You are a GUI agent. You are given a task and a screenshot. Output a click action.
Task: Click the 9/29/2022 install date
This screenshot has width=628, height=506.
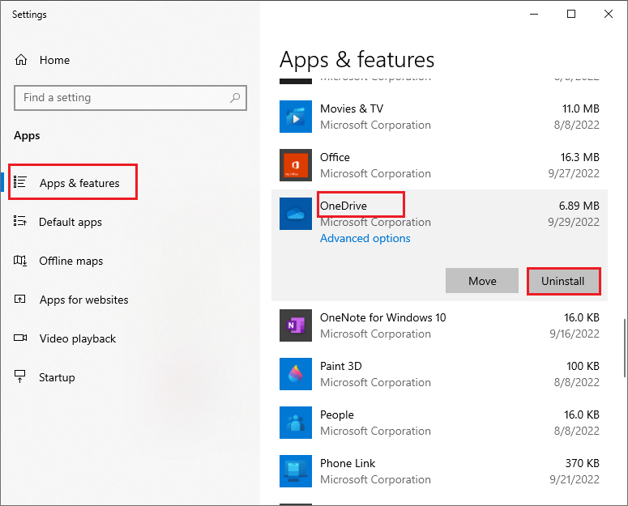point(574,222)
